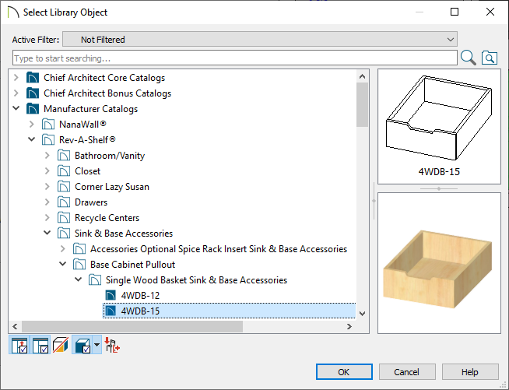
Task: Click the Chief Architect Bonus Catalogs icon
Action: [x=33, y=93]
